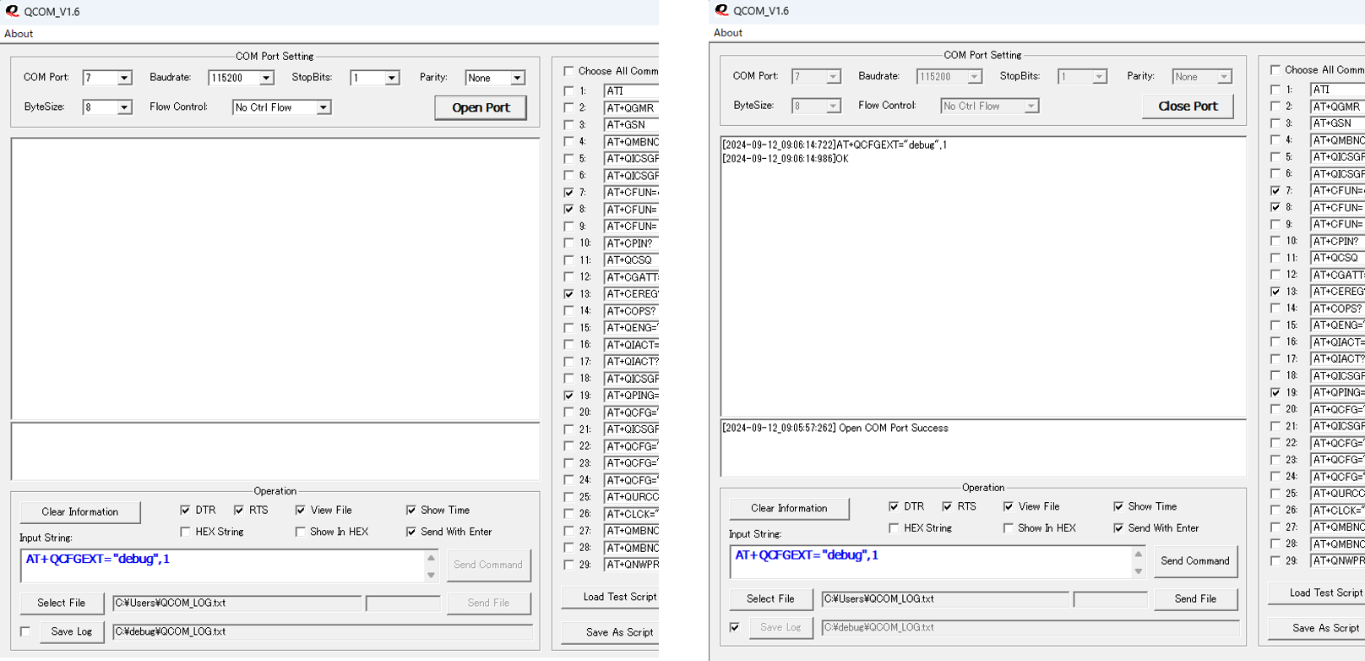The width and height of the screenshot is (1365, 661).
Task: Expand the COM Port dropdown in the left window
Action: pyautogui.click(x=124, y=78)
